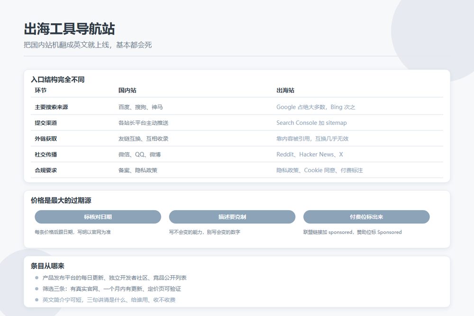Select the row label 提交渠道

tap(46, 123)
